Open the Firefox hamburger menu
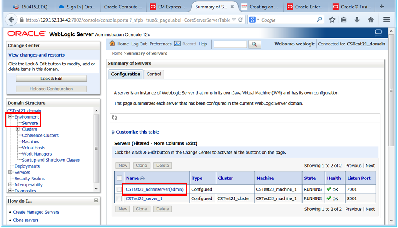This screenshot has height=228, width=398. (x=386, y=20)
